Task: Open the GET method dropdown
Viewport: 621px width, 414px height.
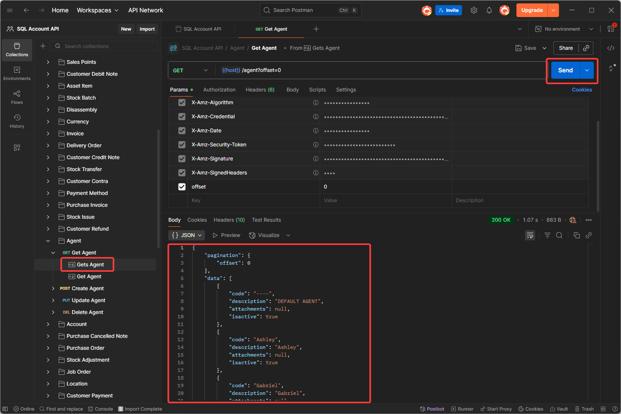Action: [191, 70]
